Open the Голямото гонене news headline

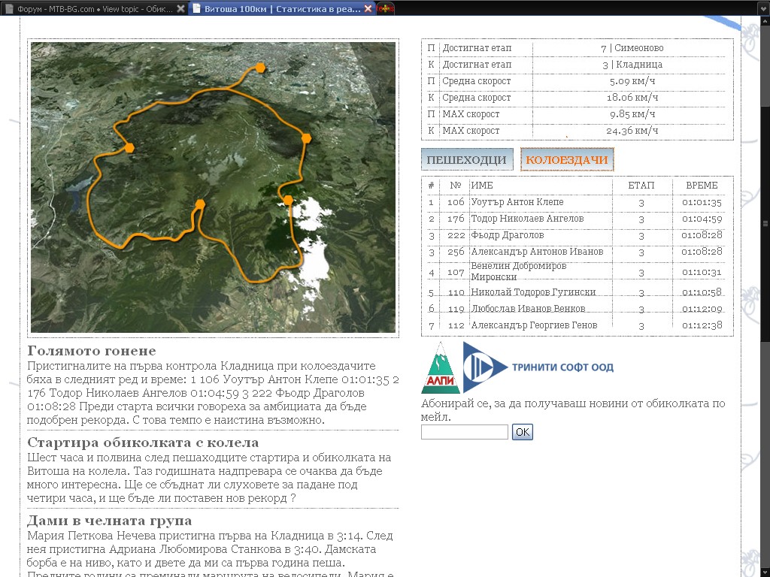click(x=92, y=351)
